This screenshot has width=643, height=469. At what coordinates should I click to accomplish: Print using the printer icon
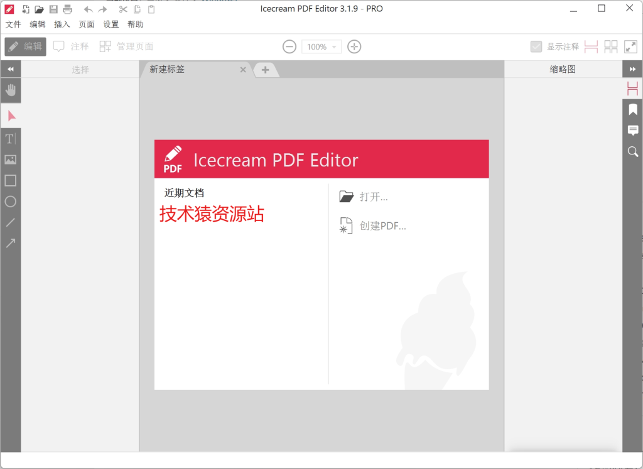(x=68, y=9)
